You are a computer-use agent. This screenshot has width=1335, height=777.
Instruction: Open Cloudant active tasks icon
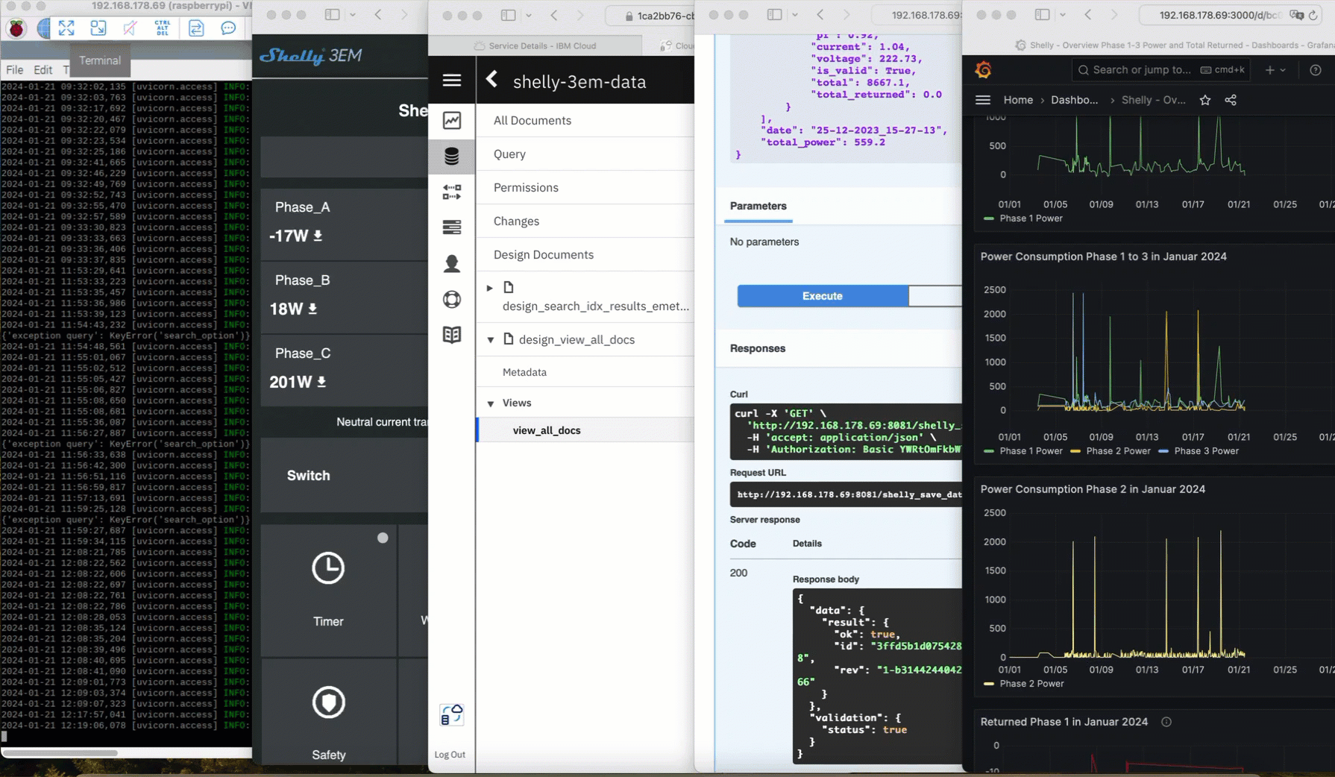tap(452, 227)
